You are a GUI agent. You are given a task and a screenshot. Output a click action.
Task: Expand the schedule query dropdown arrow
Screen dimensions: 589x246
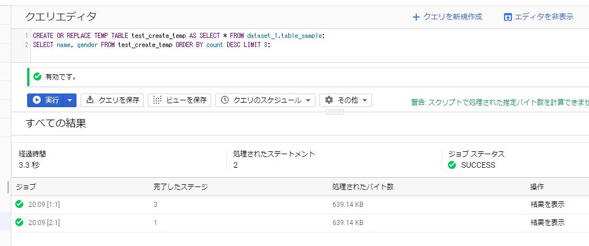tap(308, 100)
